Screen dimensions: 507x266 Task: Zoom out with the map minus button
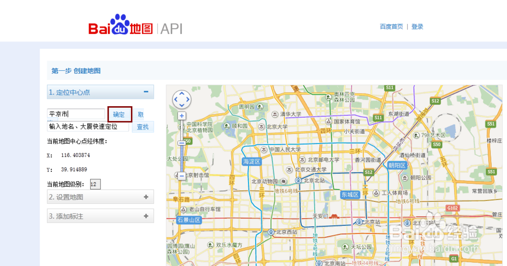click(182, 176)
